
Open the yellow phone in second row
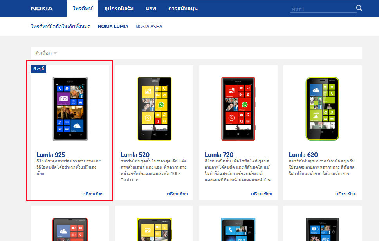(154, 229)
